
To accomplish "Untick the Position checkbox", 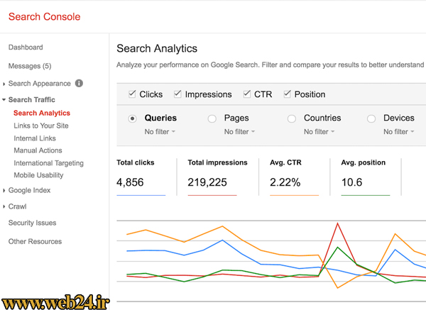I will pos(287,94).
